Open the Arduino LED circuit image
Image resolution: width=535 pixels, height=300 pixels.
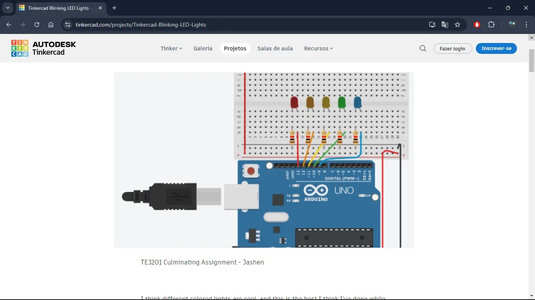coord(264,160)
